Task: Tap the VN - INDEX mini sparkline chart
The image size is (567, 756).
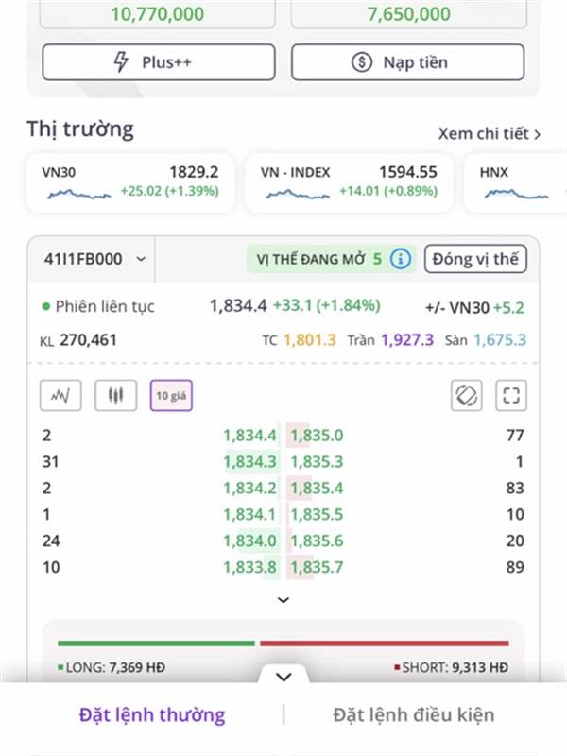Action: coord(298,195)
